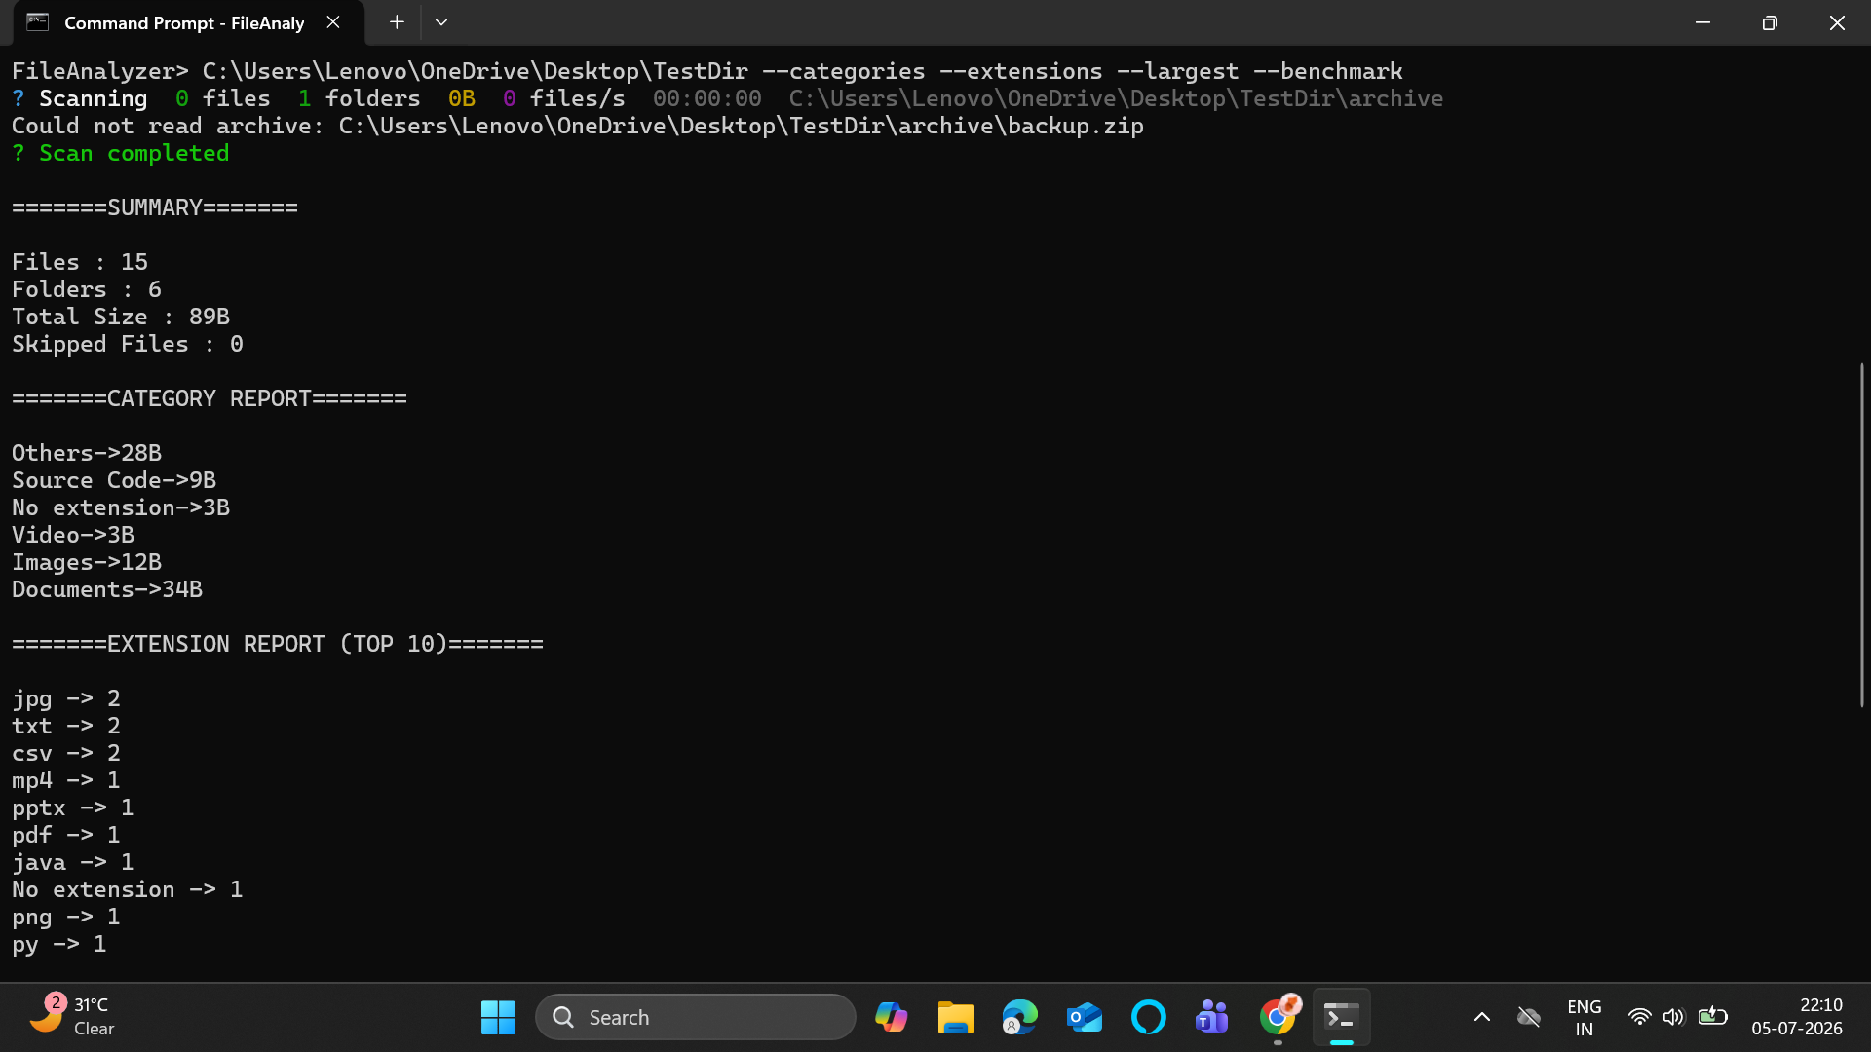
Task: Open Microsoft Edge from the taskbar
Action: click(1019, 1017)
